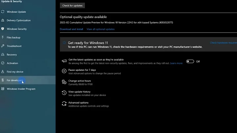This screenshot has width=237, height=133.
Task: Click 'Currently 08:00 to 17:00' text
Action: point(80,84)
